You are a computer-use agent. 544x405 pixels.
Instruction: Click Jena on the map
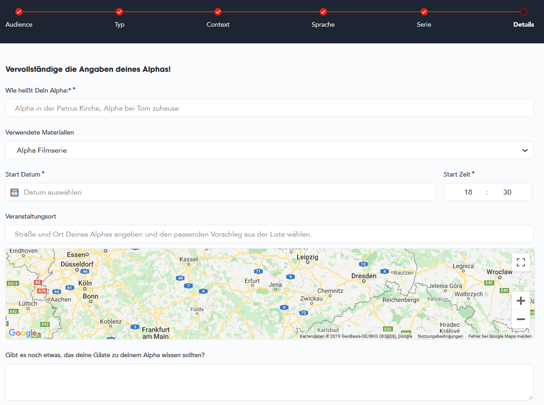click(x=275, y=284)
